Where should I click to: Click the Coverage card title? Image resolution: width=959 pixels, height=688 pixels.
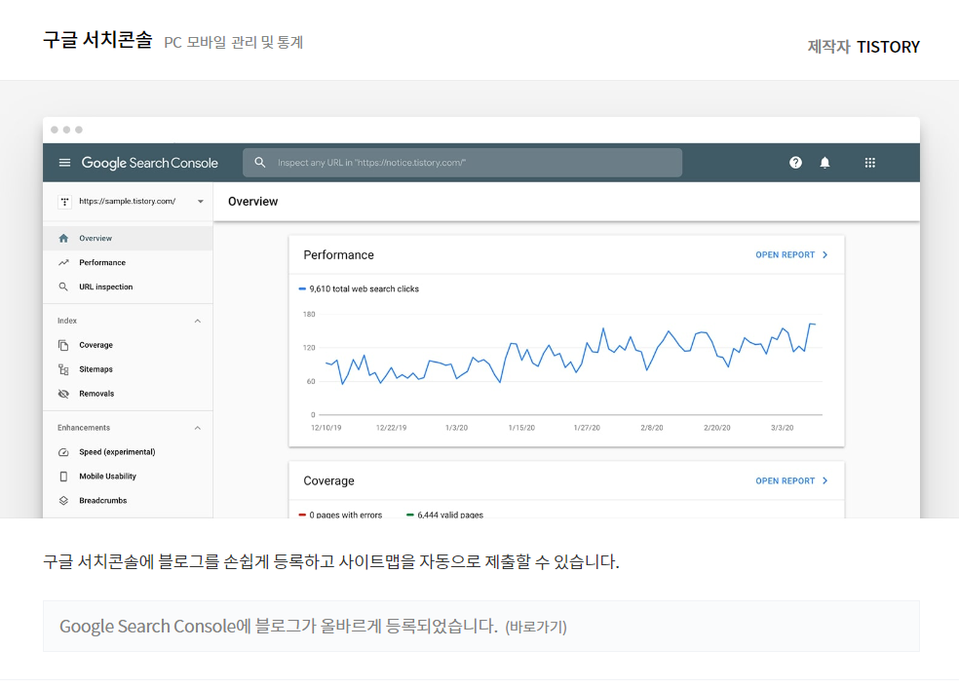pyautogui.click(x=328, y=480)
